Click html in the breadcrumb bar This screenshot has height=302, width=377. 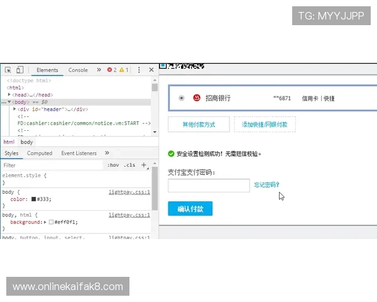tap(9, 142)
